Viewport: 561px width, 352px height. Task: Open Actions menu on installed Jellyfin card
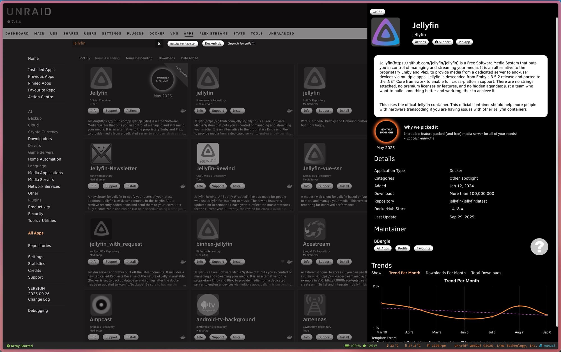[132, 111]
